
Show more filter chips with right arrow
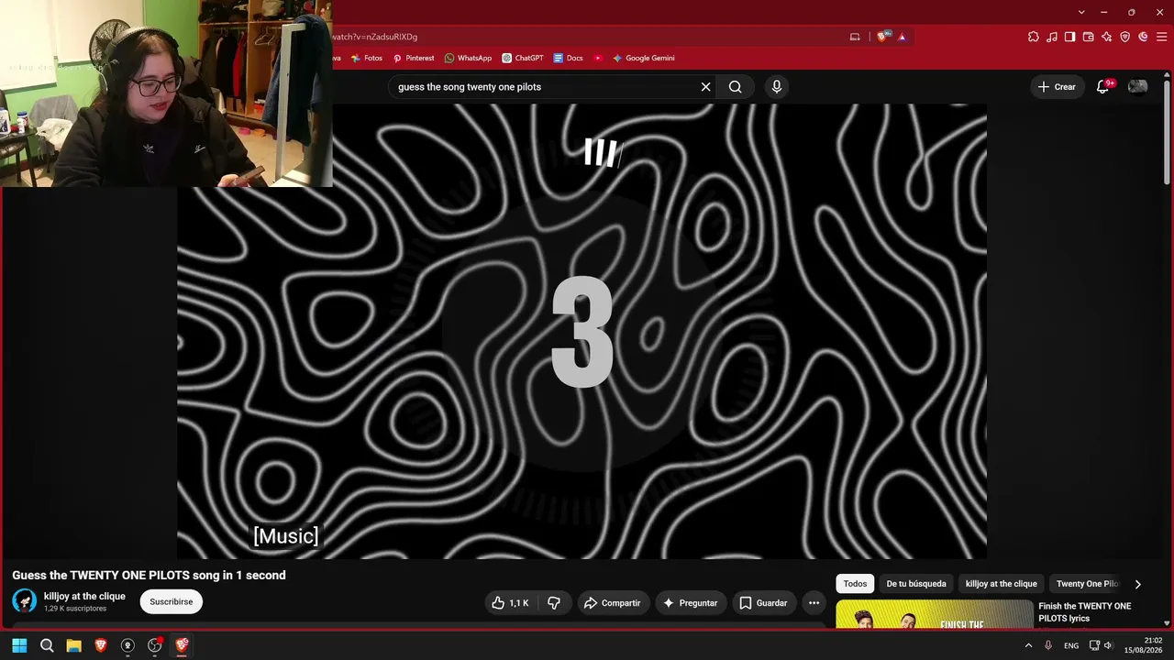click(x=1138, y=584)
